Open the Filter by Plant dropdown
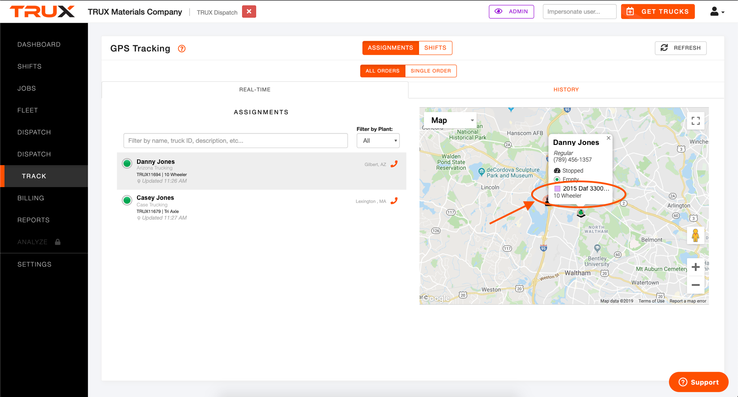 click(378, 141)
